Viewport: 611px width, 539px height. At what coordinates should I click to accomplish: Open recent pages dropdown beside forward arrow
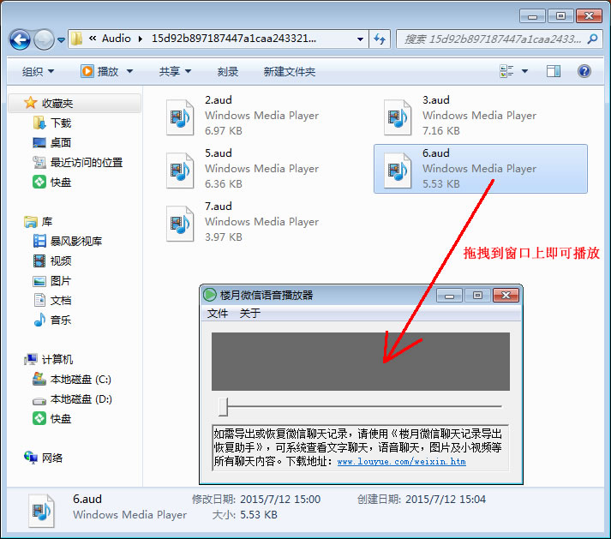(x=61, y=39)
